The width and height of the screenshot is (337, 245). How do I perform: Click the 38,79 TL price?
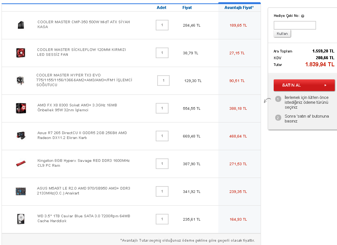coord(191,53)
